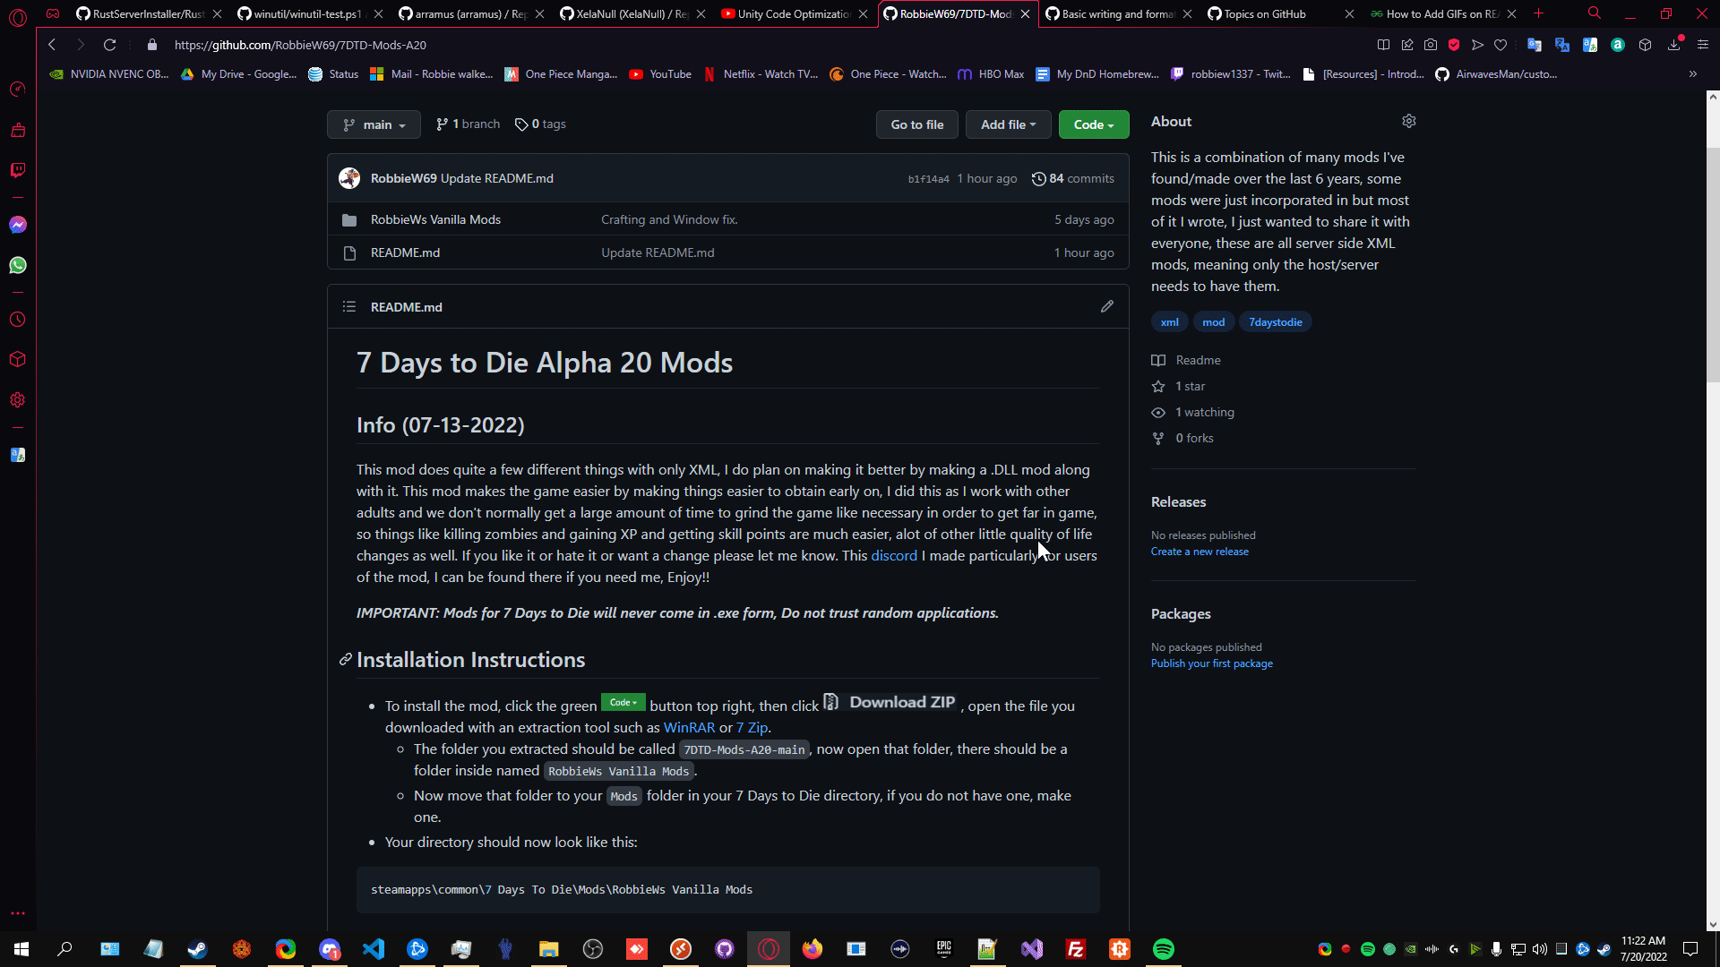Switch to Unity Code Optimization tab

pyautogui.click(x=788, y=14)
